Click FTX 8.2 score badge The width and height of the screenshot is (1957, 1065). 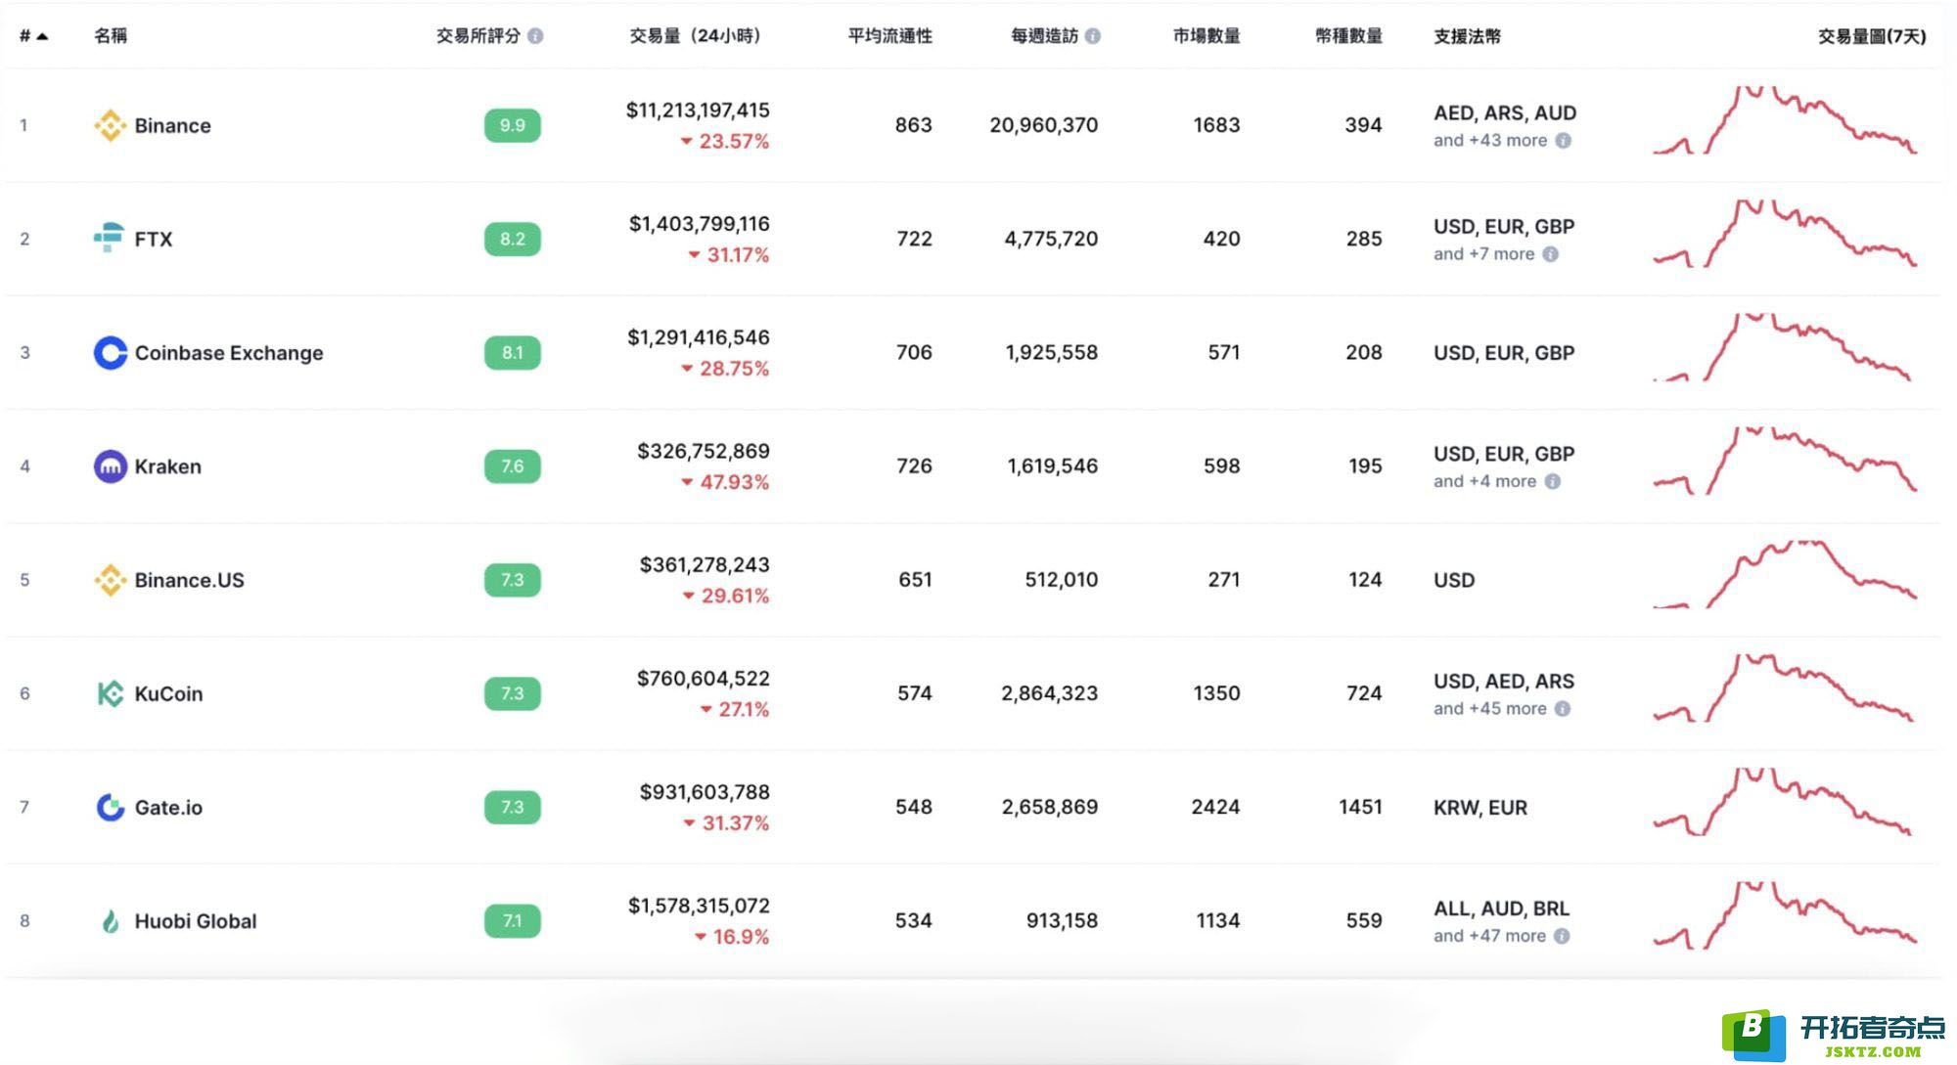pyautogui.click(x=513, y=239)
